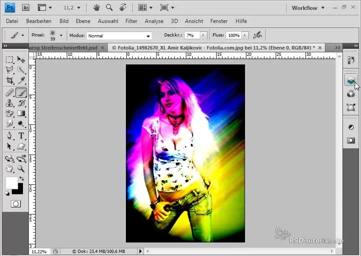Swap foreground and background colors
The width and height of the screenshot is (361, 256).
(x=22, y=178)
